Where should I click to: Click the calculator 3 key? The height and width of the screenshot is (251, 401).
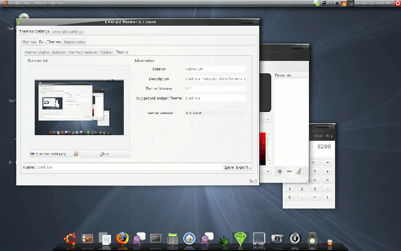point(314,189)
